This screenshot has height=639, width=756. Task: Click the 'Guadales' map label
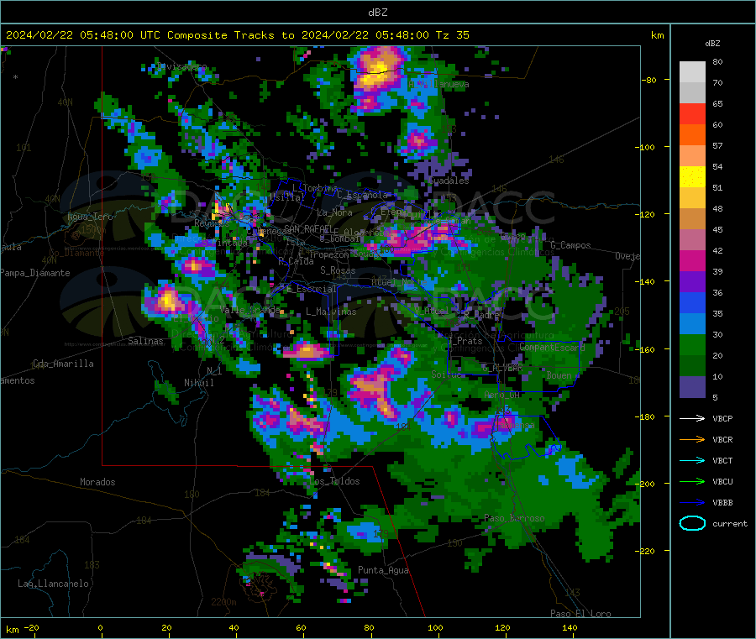[449, 181]
